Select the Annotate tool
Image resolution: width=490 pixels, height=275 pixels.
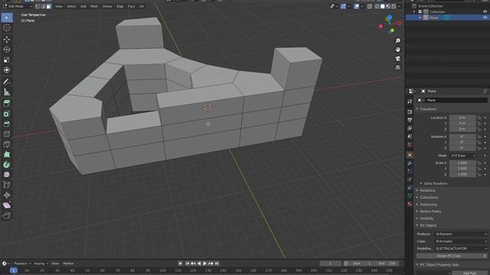click(x=7, y=82)
